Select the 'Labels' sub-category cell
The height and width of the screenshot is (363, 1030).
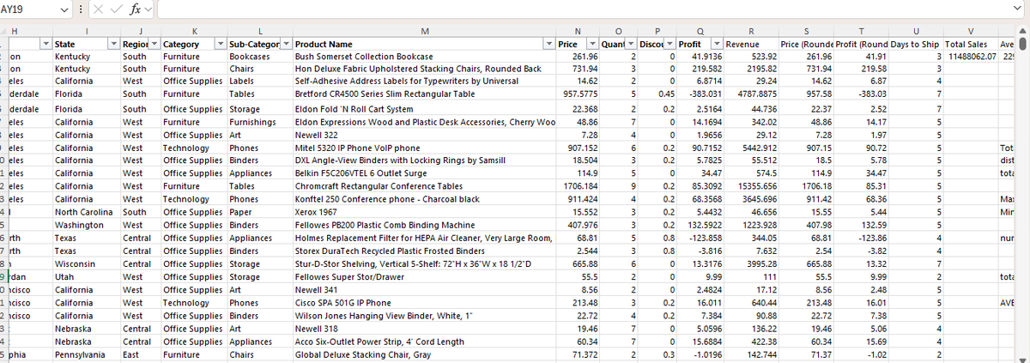click(259, 81)
